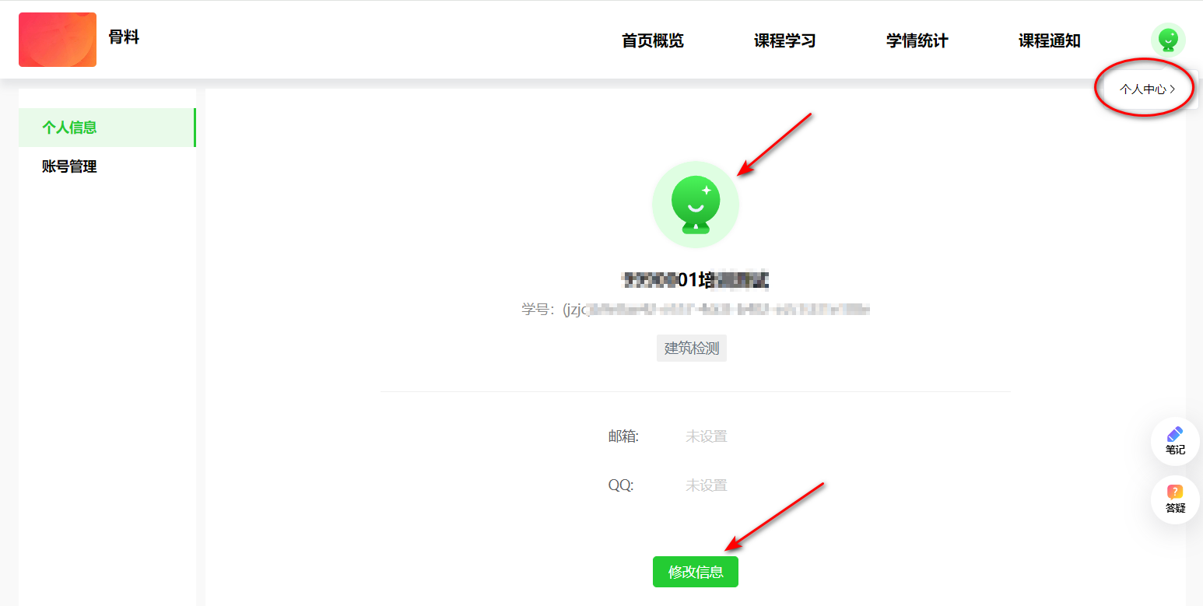This screenshot has height=606, width=1203.
Task: Click the blurred username under the avatar
Action: 695,280
